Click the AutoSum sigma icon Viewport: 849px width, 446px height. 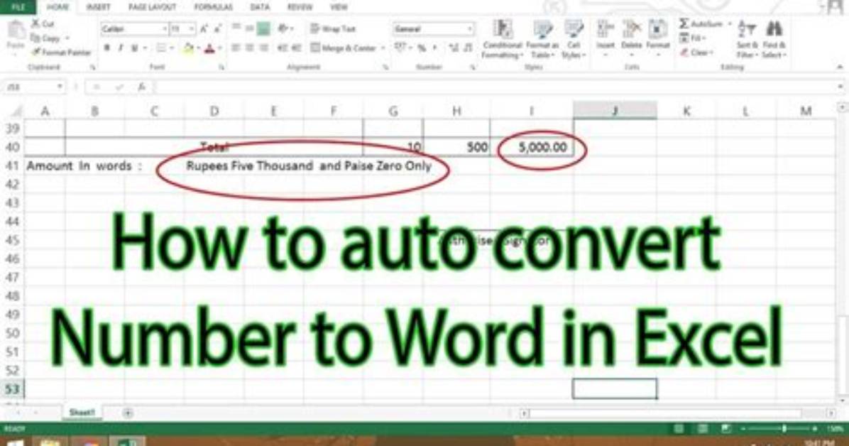tap(684, 23)
